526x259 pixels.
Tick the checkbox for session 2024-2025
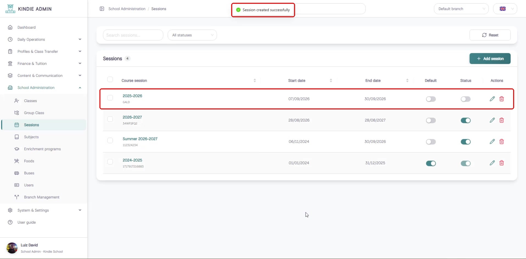(110, 162)
